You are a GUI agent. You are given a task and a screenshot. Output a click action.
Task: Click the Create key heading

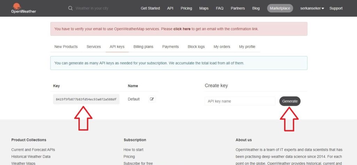click(x=216, y=85)
